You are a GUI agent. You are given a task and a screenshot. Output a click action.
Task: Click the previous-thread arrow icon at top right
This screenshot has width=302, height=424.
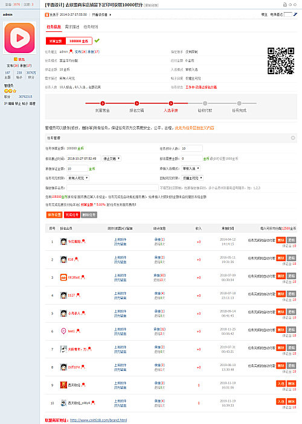tap(290, 5)
